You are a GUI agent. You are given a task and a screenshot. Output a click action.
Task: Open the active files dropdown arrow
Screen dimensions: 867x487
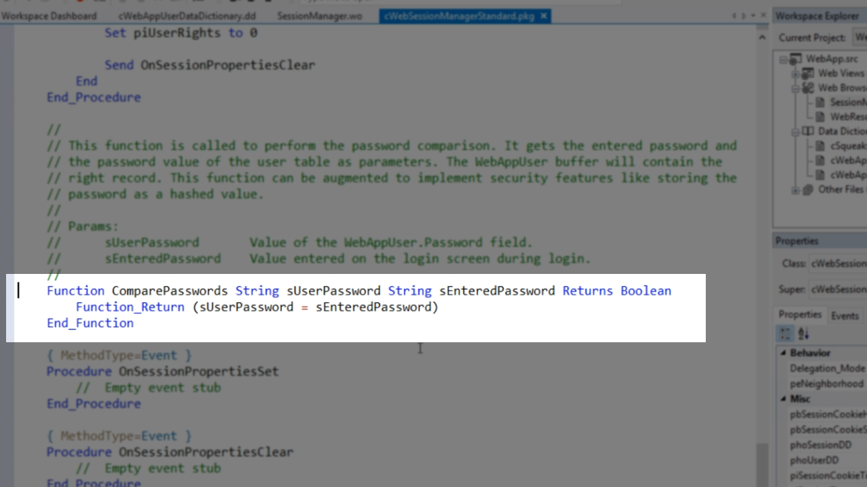(x=753, y=16)
